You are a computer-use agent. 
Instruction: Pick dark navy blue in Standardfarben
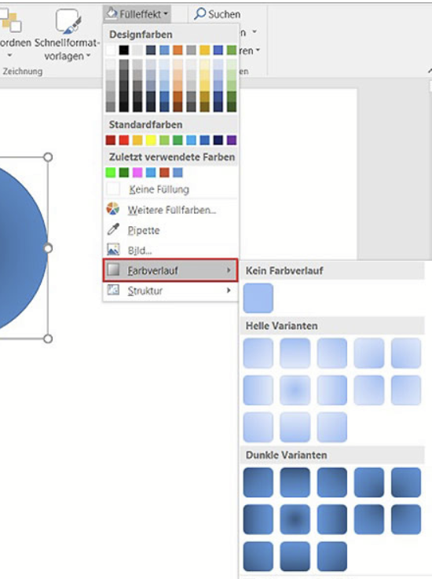pos(218,140)
